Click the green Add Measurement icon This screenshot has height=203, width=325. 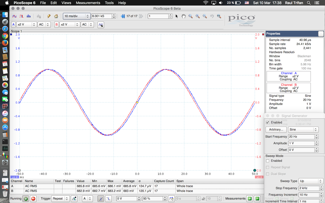pyautogui.click(x=250, y=199)
